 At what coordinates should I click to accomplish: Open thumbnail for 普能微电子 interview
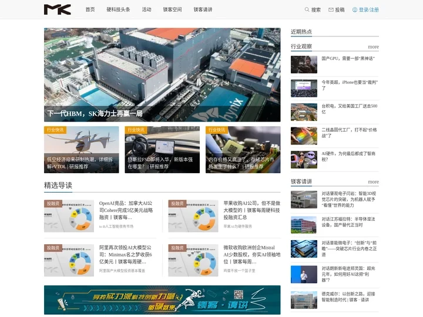click(x=304, y=249)
